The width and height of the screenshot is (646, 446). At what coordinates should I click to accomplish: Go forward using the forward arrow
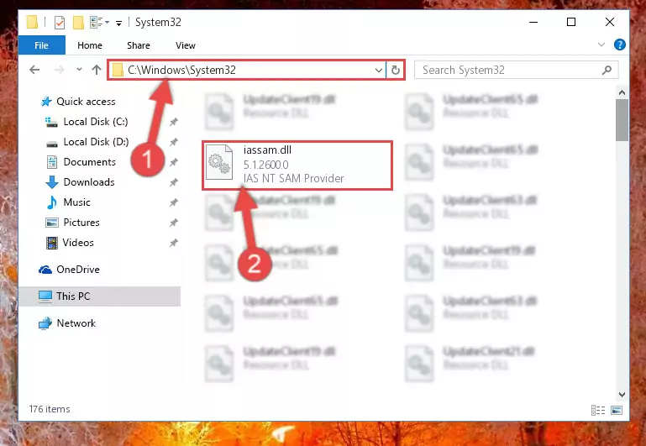[60, 70]
